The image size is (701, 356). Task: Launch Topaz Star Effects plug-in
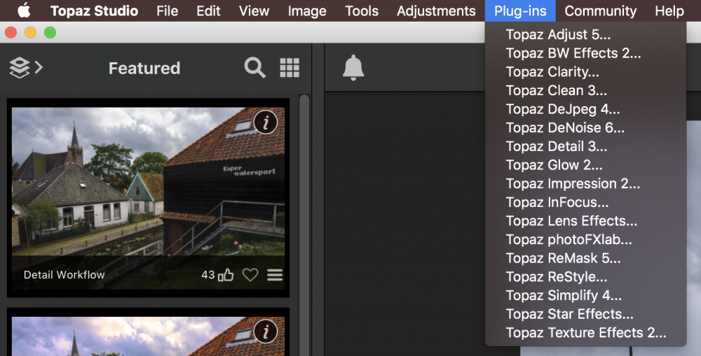click(585, 314)
